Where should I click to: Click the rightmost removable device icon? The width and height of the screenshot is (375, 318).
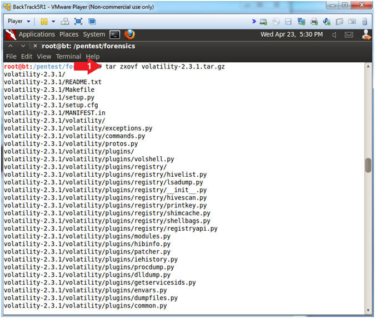[x=364, y=22]
